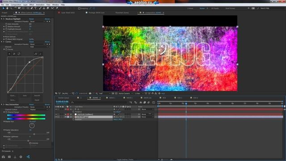The height and width of the screenshot is (161, 286).
Task: Select the Puppet Pin tool
Action: (57, 8)
